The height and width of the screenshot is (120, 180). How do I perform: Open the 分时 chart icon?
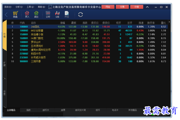tap(48, 15)
